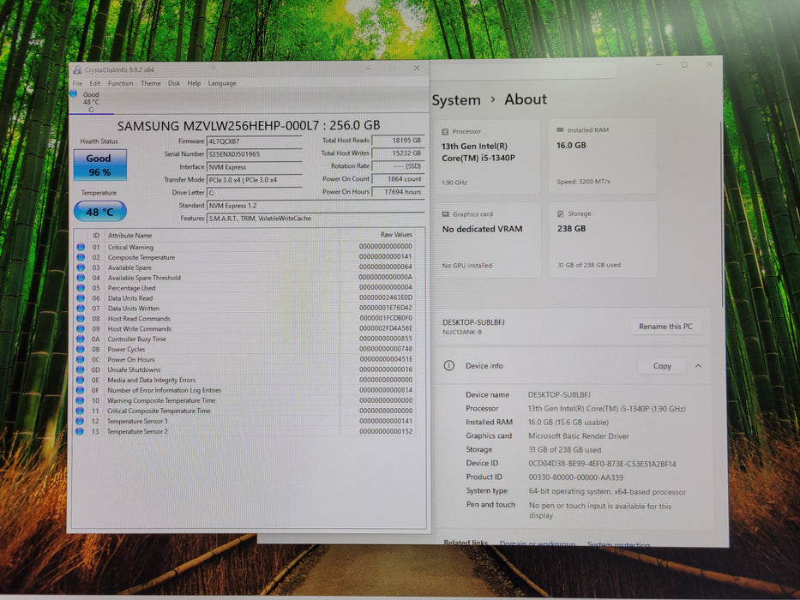Click the Total Host Reads value 18195 GB

398,141
